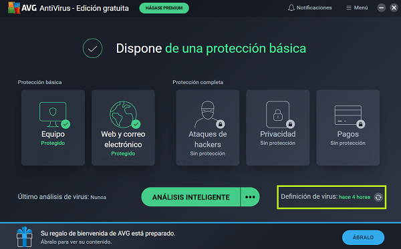Click 'Su regalo de bienvenida de AVG' text

(108, 234)
